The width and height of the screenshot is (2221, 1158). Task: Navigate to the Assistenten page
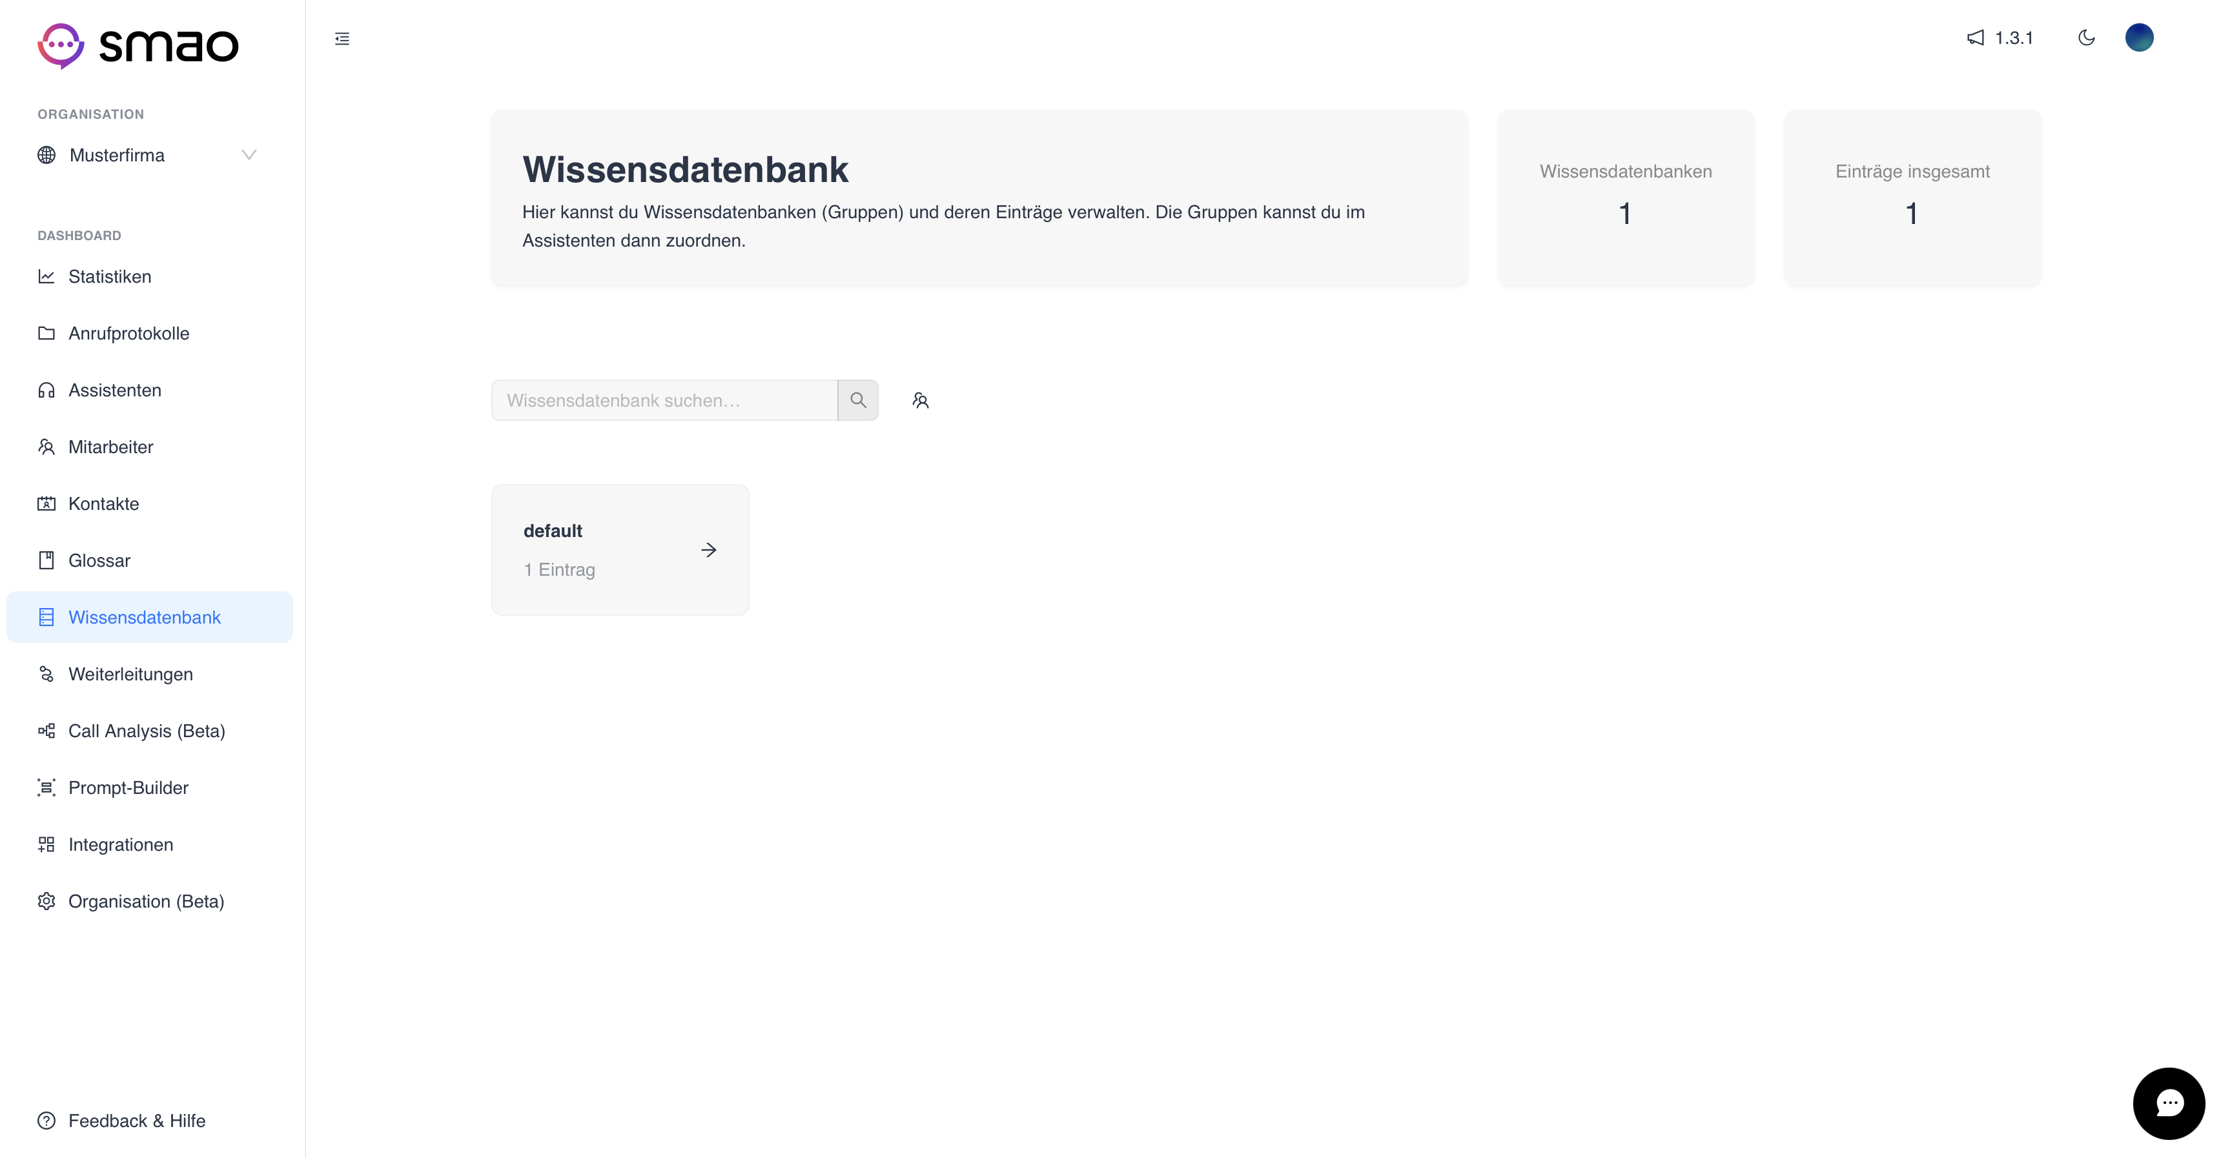point(115,391)
